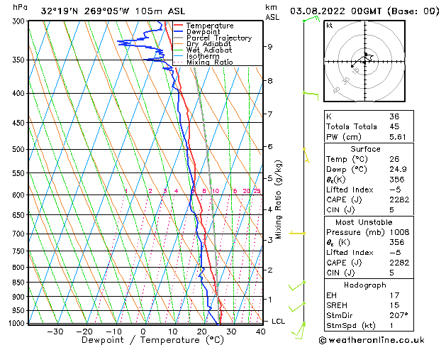Click the hodograph circular plot
446x345 pixels.
pyautogui.click(x=364, y=62)
